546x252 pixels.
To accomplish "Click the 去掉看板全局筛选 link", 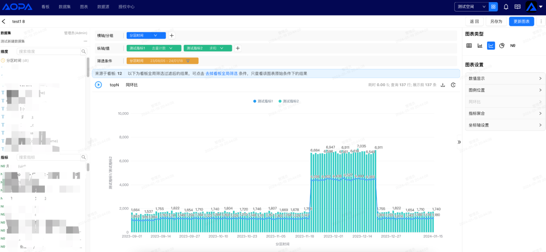I will tap(221, 73).
